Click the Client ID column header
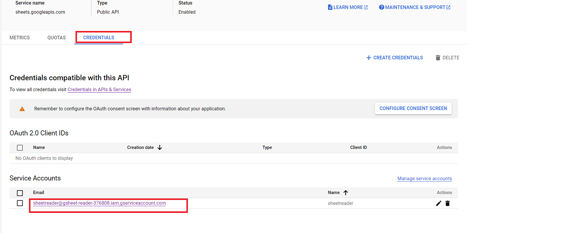The image size is (565, 233). pos(358,148)
